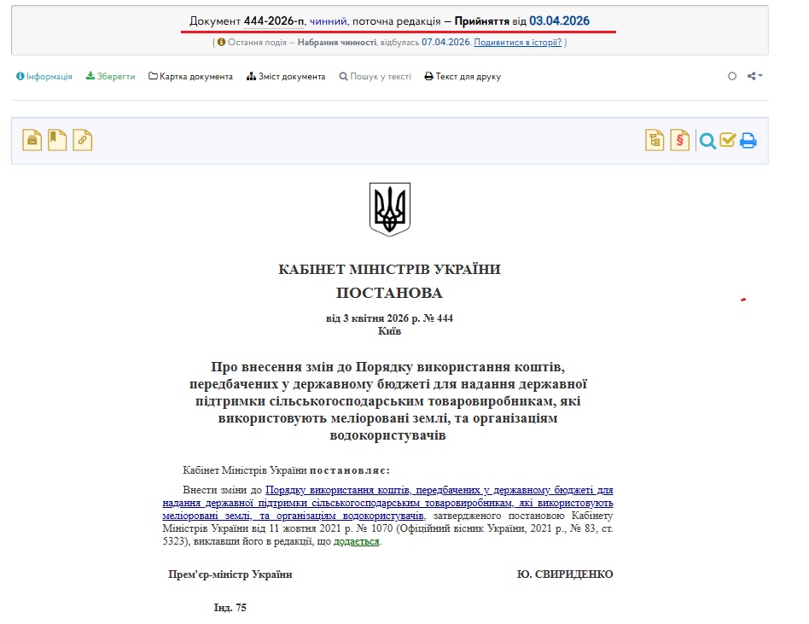
Task: Click the Ю. СВИРИДЕНКО signature text
Action: pyautogui.click(x=565, y=574)
